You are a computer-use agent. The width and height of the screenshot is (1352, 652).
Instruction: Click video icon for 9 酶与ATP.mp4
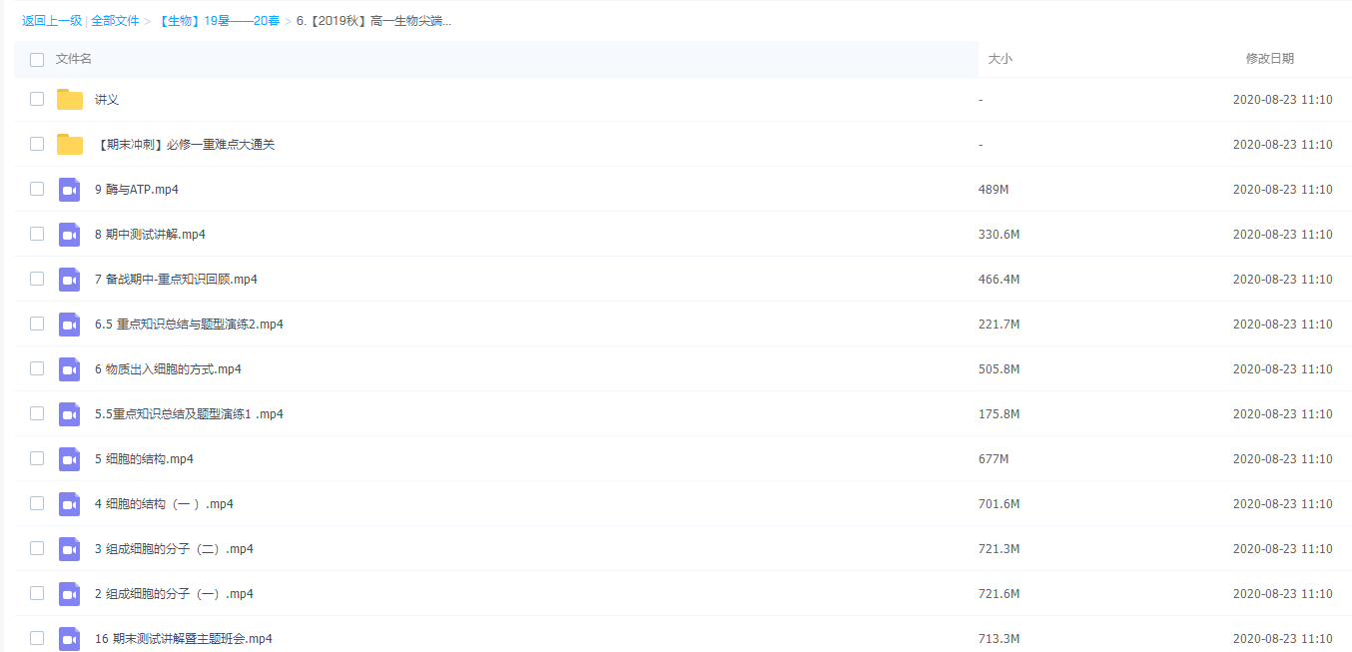point(69,190)
